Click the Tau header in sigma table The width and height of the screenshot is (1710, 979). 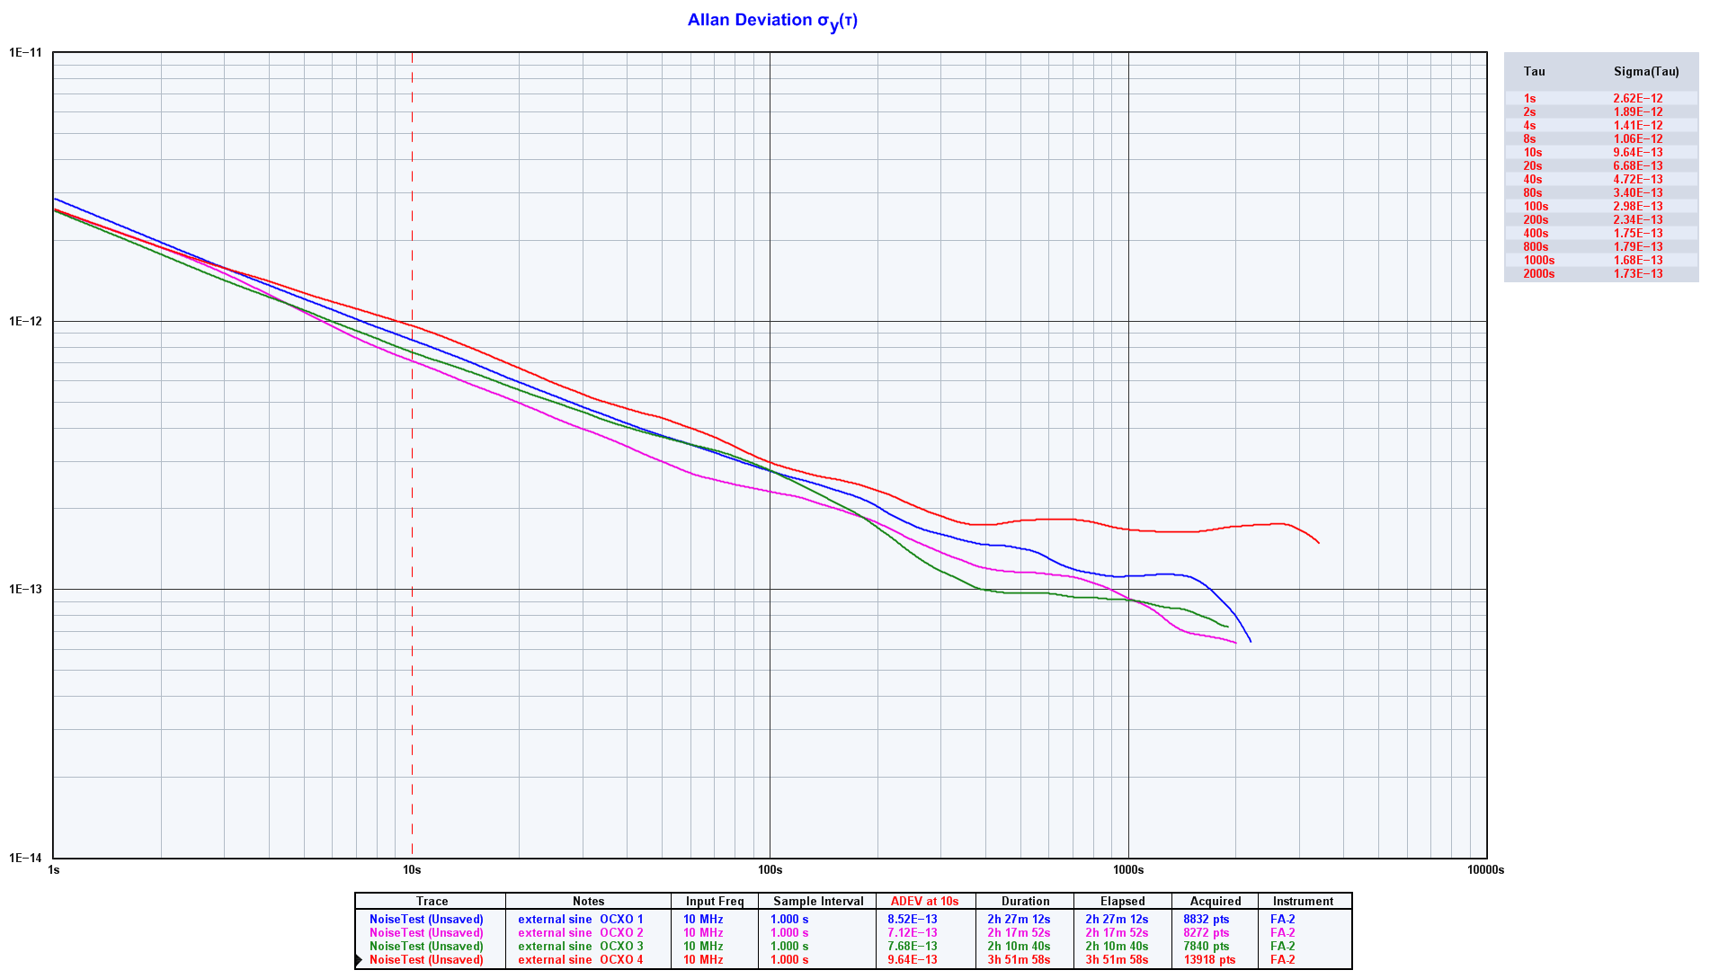1535,72
